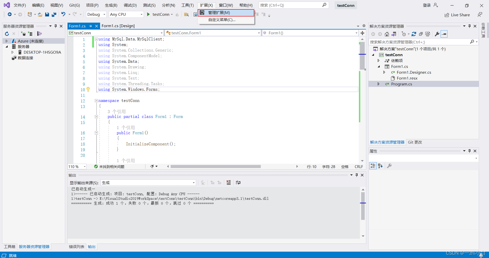Screen dimensions: 489x258
Task: Click 管理扩展(M) menu entry
Action: [x=226, y=13]
